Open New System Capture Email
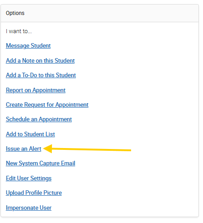This screenshot has width=203, height=223. pyautogui.click(x=41, y=164)
